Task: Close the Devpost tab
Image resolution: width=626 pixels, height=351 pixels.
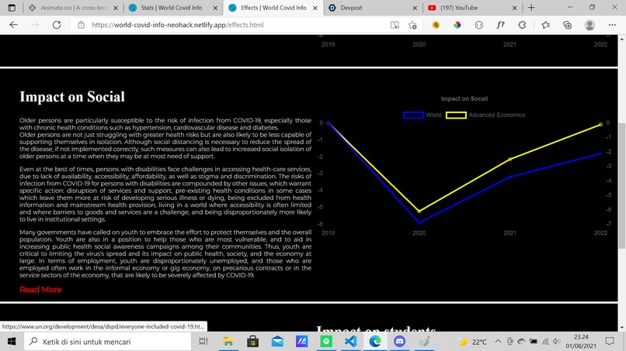Action: pos(415,8)
